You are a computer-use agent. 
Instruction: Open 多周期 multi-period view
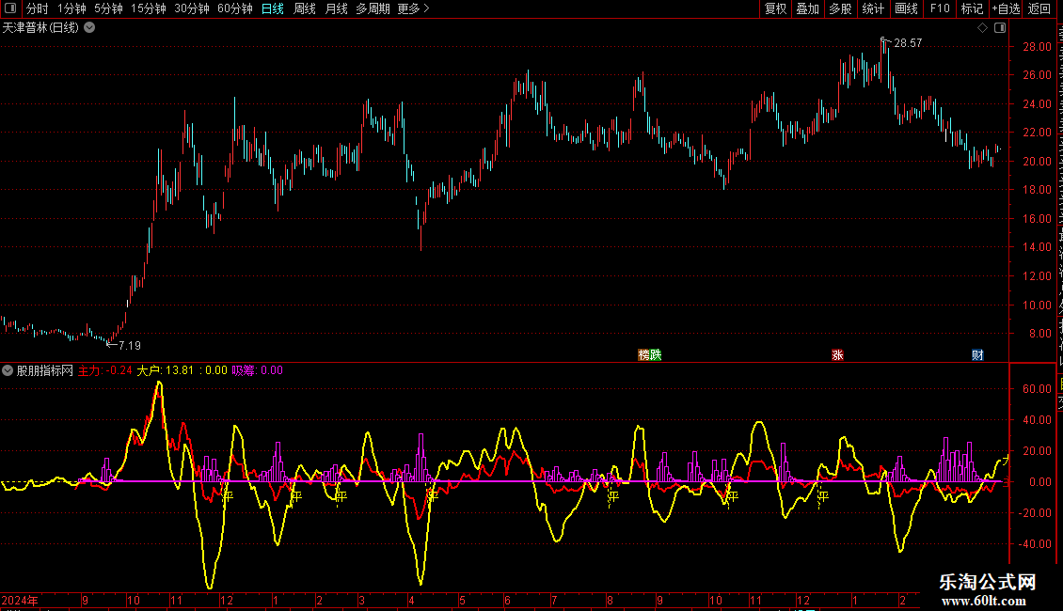(373, 8)
